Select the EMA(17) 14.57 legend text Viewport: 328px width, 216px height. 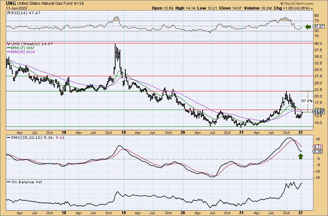point(22,48)
